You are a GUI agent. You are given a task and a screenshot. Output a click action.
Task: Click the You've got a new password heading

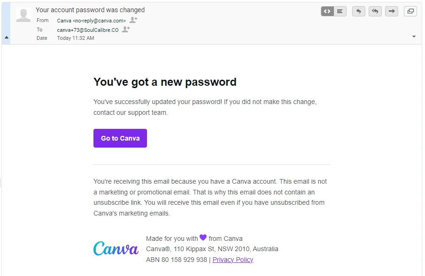point(165,82)
